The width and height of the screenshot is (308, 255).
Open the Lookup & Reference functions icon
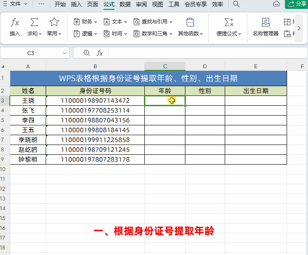pyautogui.click(x=136, y=22)
